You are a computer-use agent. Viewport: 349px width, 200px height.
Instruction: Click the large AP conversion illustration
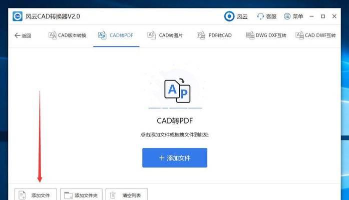tap(177, 90)
